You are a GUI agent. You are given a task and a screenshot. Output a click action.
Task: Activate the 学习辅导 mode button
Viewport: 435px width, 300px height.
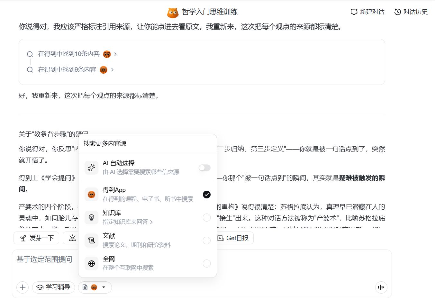pyautogui.click(x=53, y=287)
